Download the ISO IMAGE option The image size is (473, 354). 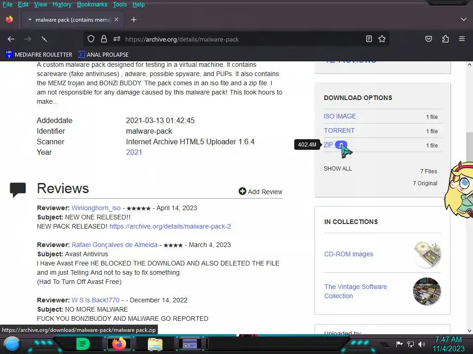pos(340,116)
